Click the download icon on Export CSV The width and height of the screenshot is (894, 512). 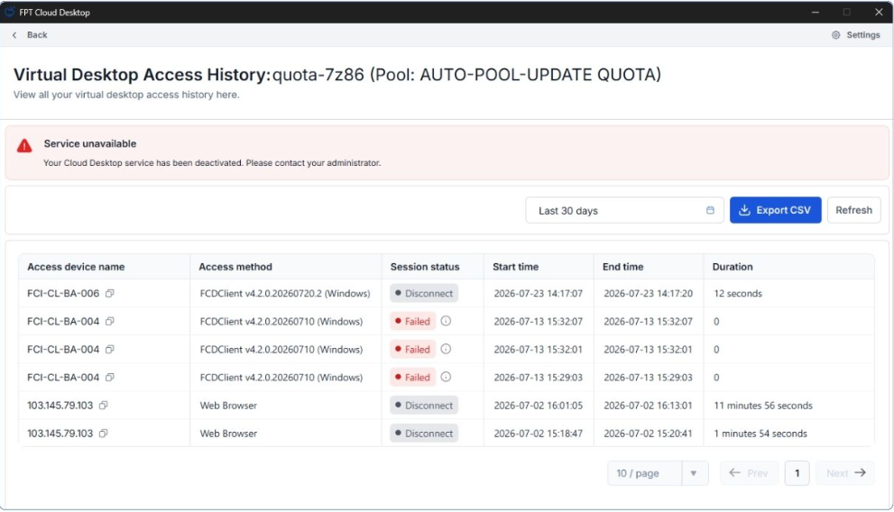[744, 210]
